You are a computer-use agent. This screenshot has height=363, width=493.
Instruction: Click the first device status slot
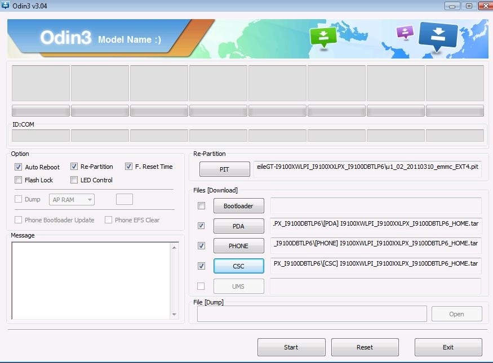[41, 83]
